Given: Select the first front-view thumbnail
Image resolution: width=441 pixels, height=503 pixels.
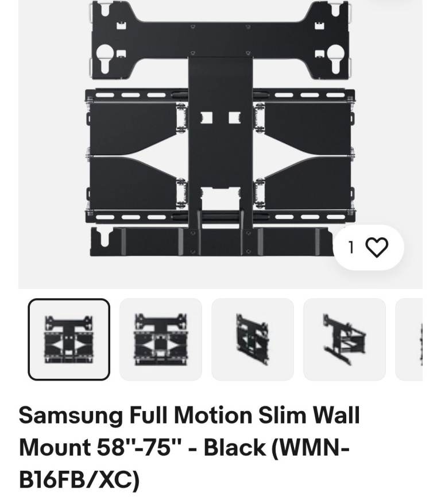Looking at the screenshot, I should point(69,339).
